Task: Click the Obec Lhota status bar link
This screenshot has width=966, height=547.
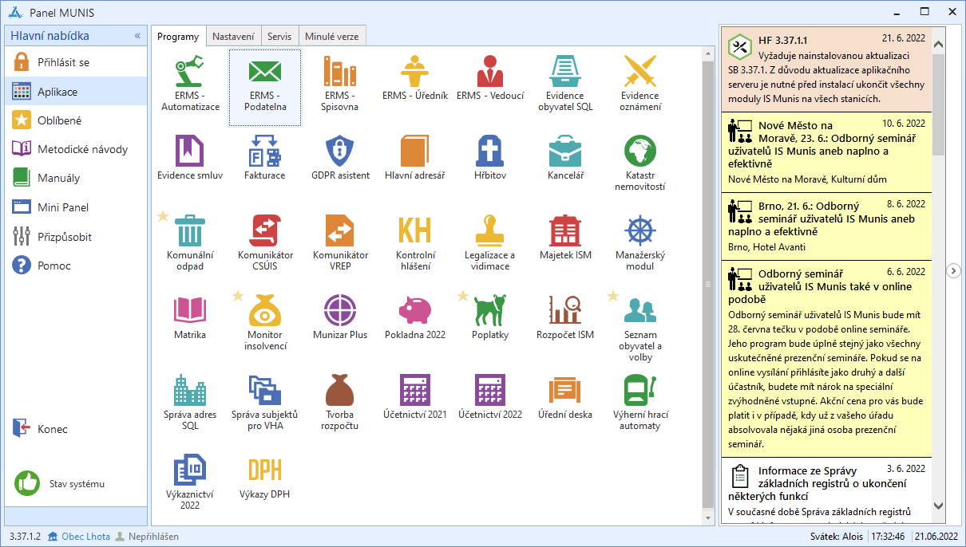Action: point(85,537)
